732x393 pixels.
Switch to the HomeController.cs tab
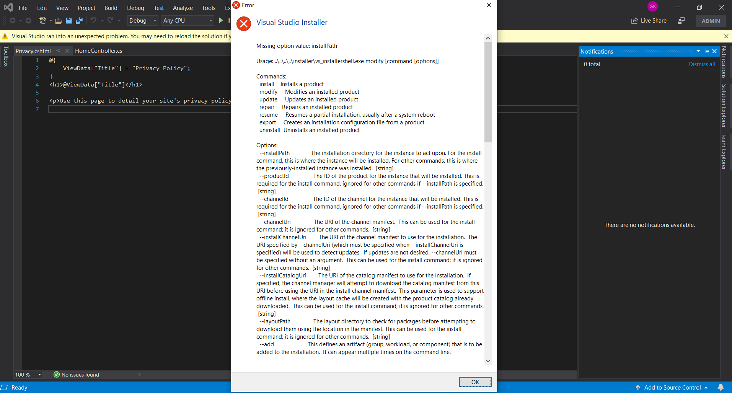click(99, 51)
